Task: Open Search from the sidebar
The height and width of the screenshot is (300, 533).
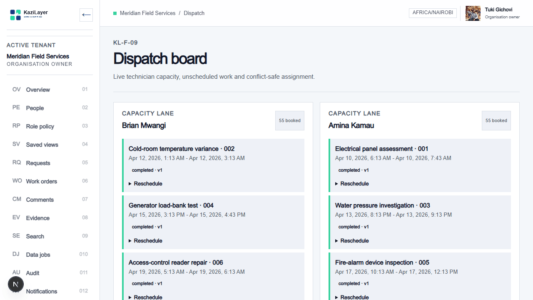Action: (50, 236)
